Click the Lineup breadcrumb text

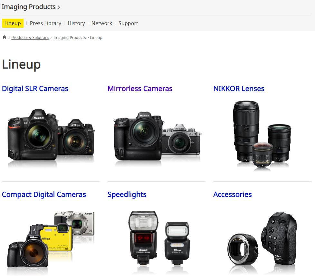pyautogui.click(x=96, y=38)
